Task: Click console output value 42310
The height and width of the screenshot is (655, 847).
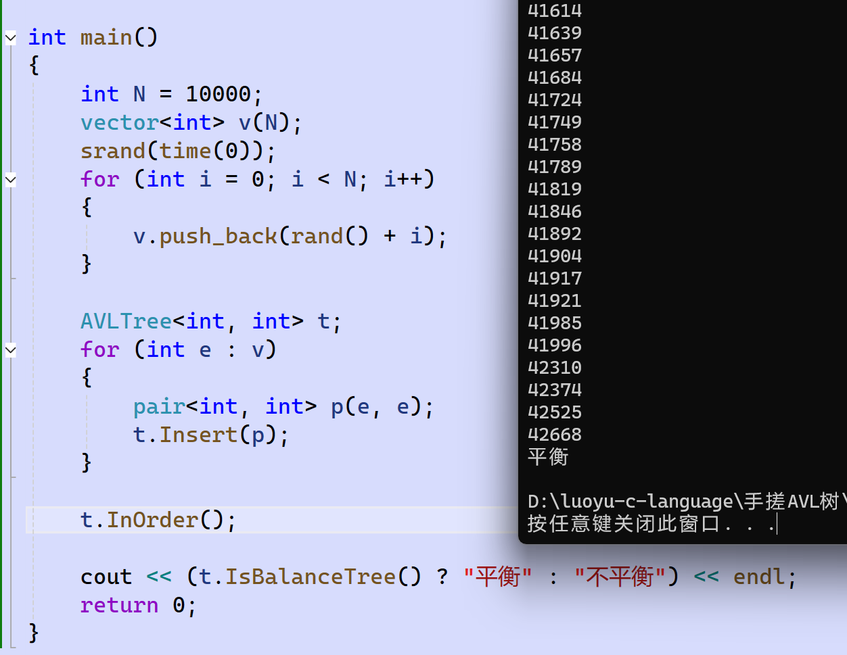Action: tap(555, 368)
